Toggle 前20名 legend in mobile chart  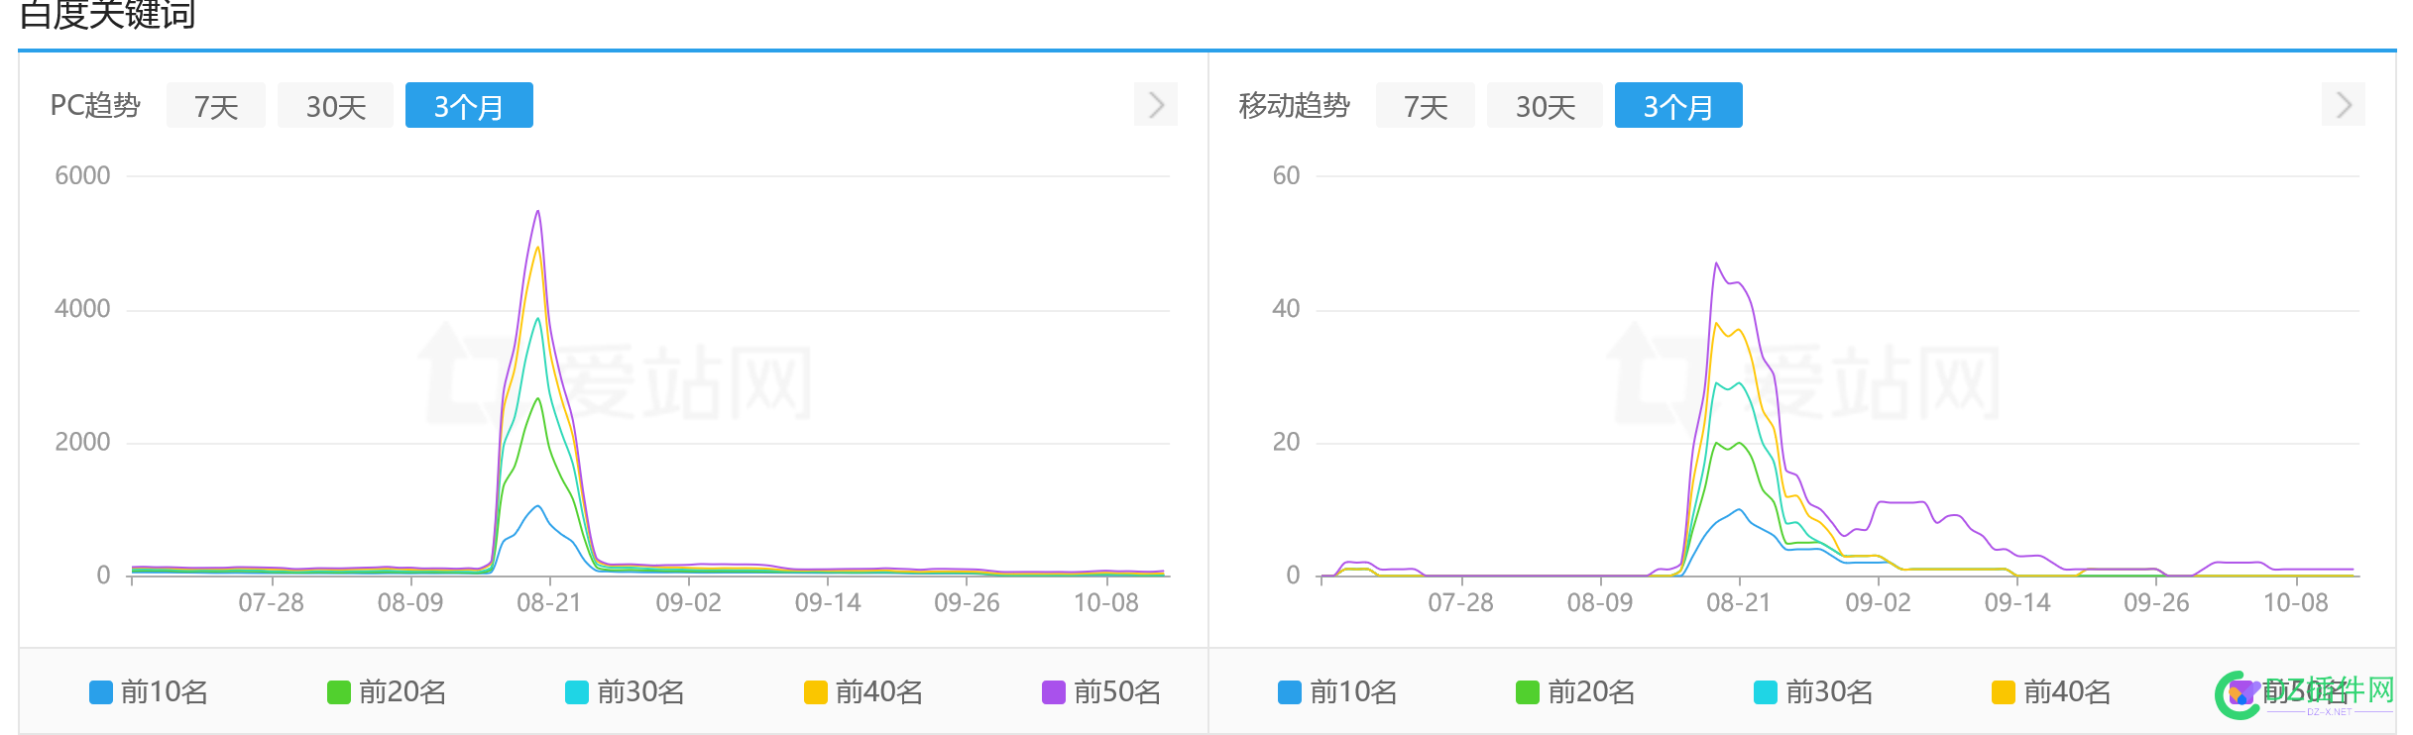1576,692
